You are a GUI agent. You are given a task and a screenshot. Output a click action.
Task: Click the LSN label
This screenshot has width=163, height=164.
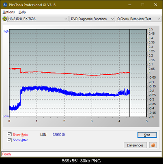point(44,135)
